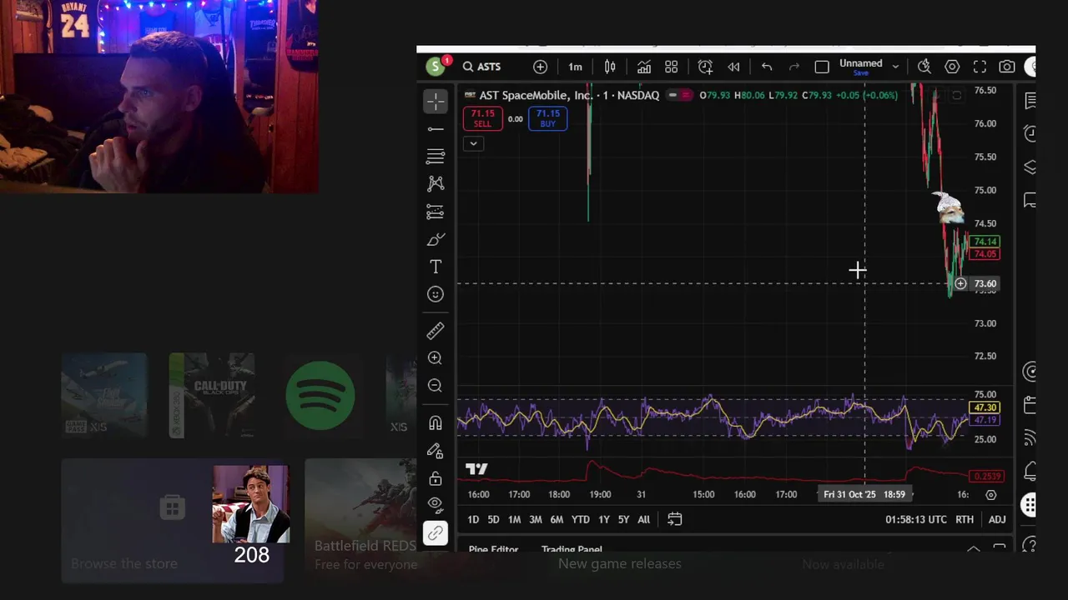
Task: Collapse the legend with the chevron under SELL
Action: tap(473, 143)
